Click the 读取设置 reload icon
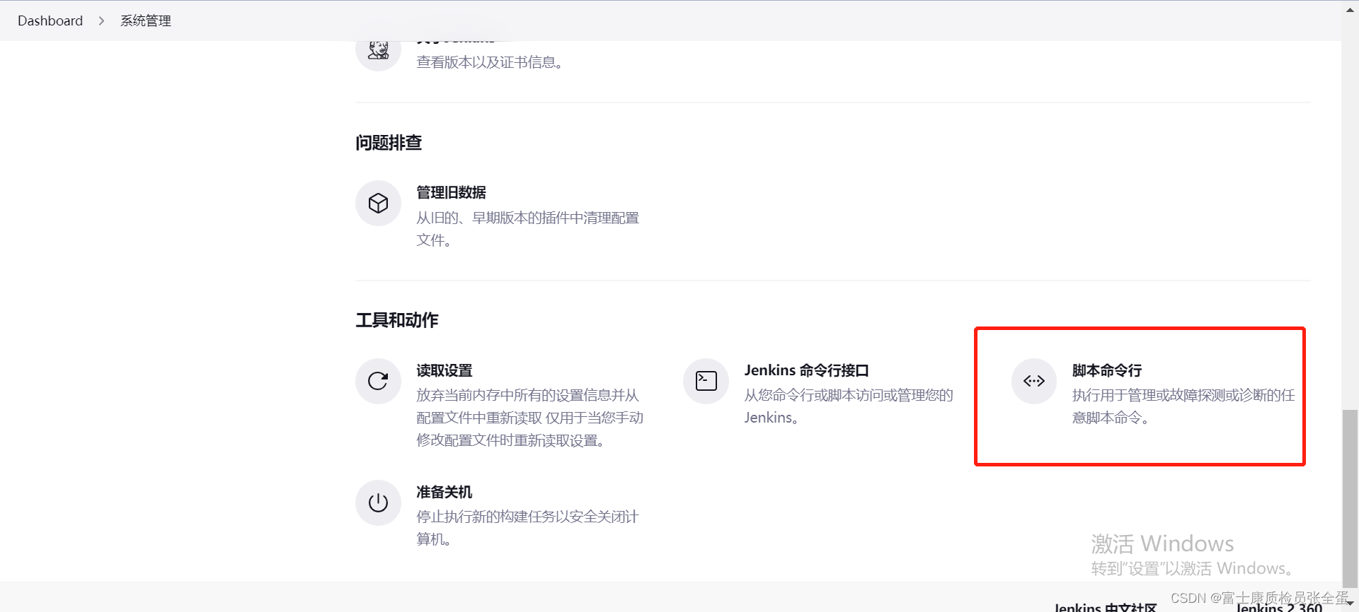 click(x=378, y=381)
